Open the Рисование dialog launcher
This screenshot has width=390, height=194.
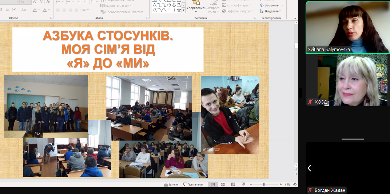[255, 18]
